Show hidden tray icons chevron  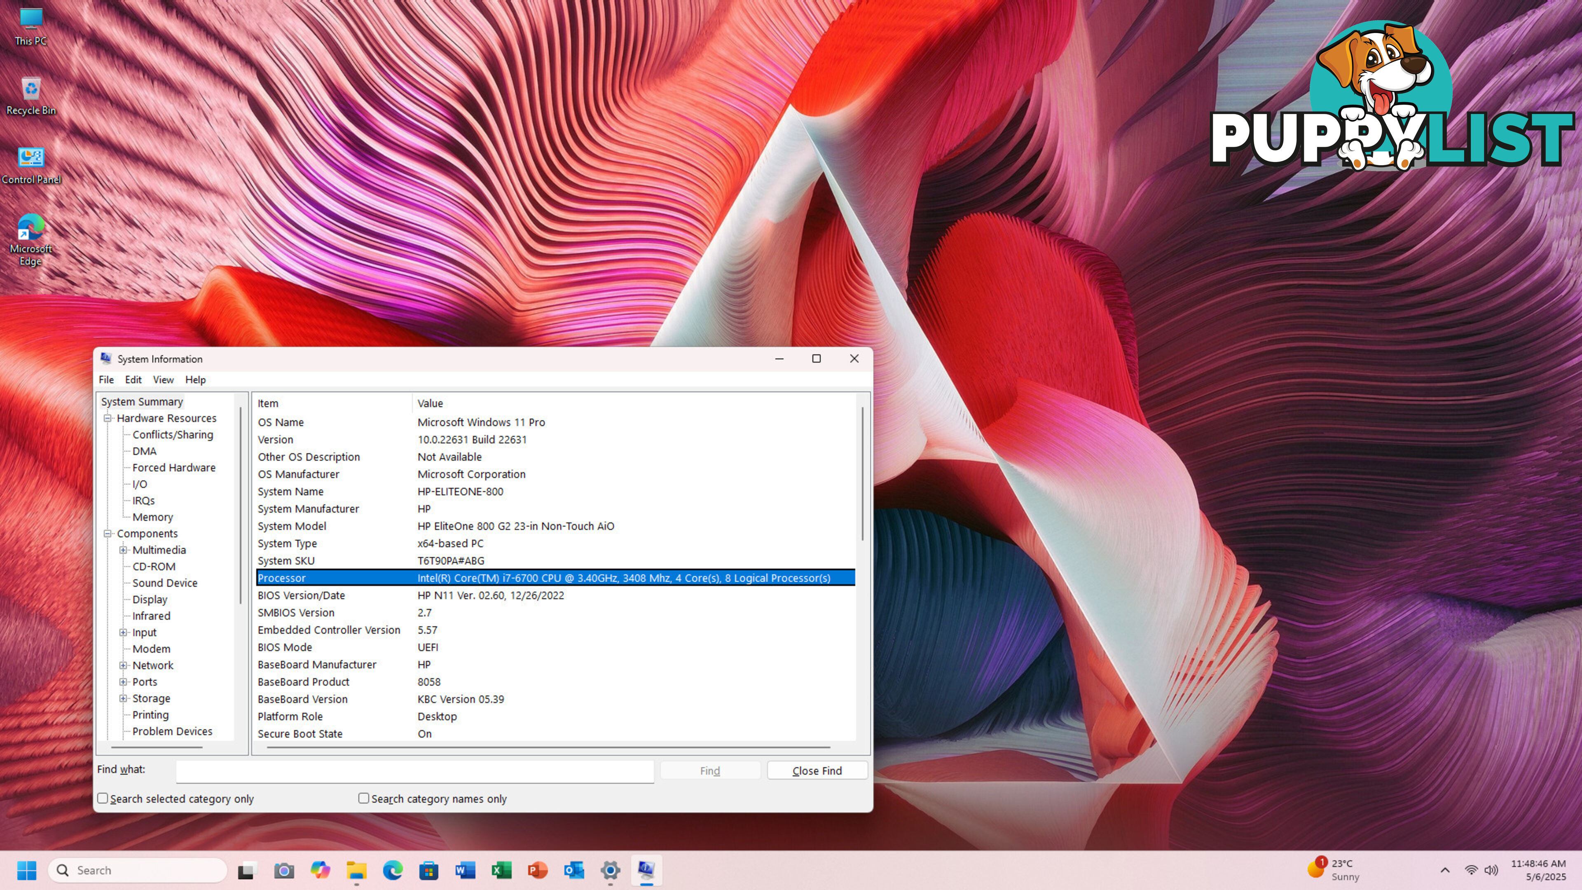pyautogui.click(x=1445, y=870)
